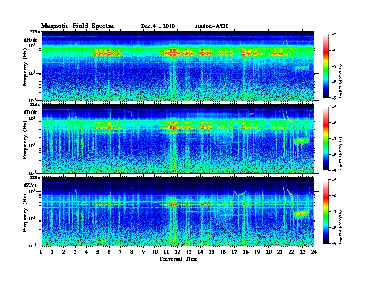The height and width of the screenshot is (289, 374).
Task: Click the "0" tick on the Universal Time axis
Action: point(41,252)
